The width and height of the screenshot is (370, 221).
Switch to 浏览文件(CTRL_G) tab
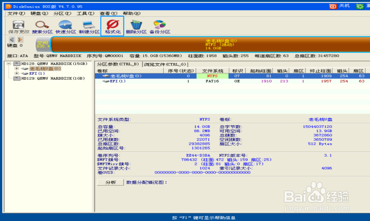pos(165,64)
